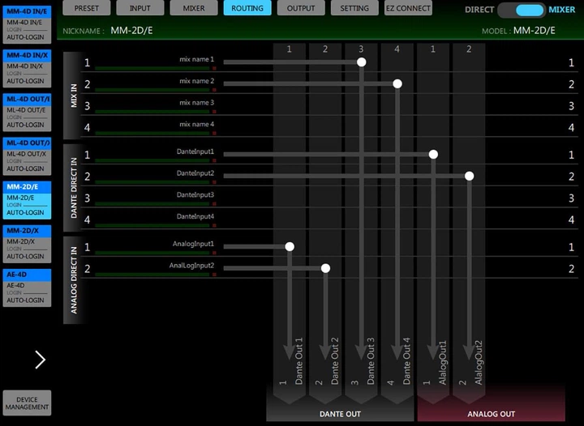Screen dimensions: 584x426
Task: Select the ROUTING tab
Action: (247, 8)
